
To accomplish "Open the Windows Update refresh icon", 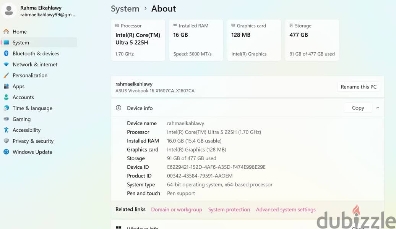I will [6, 152].
